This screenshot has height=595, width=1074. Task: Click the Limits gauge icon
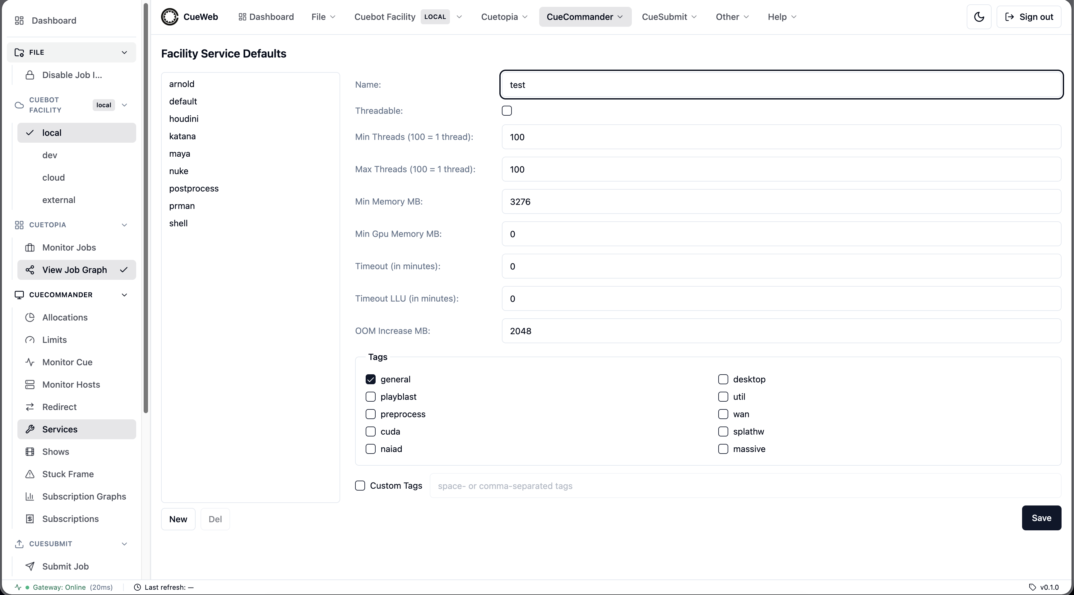click(x=30, y=340)
